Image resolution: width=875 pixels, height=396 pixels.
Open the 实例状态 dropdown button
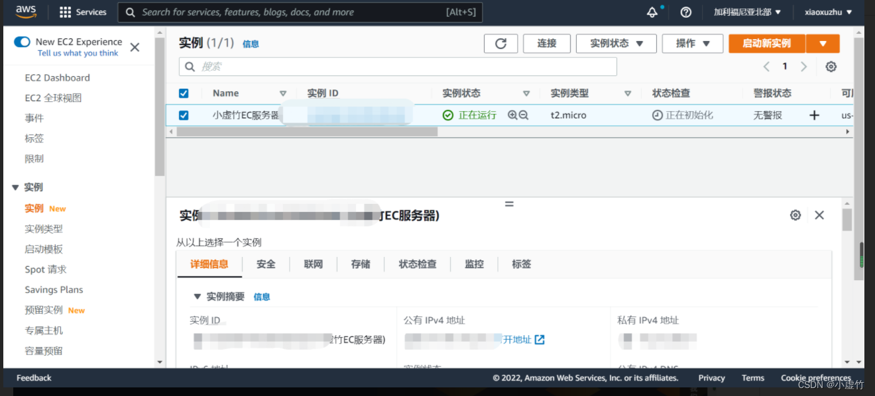(x=616, y=44)
